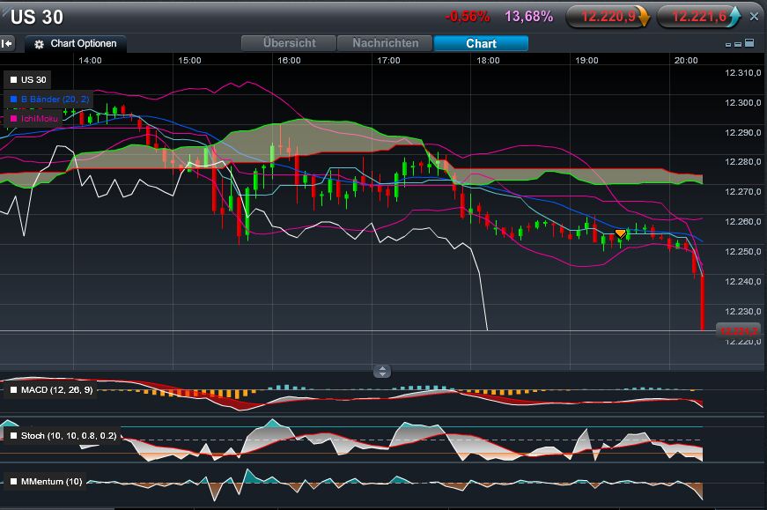This screenshot has height=510, width=767.
Task: Open Chart Optionen gear menu
Action: pyautogui.click(x=76, y=43)
